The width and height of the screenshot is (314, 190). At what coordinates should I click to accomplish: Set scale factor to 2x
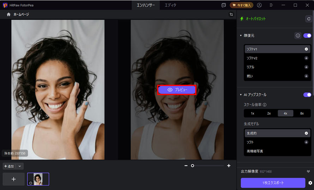click(x=269, y=114)
